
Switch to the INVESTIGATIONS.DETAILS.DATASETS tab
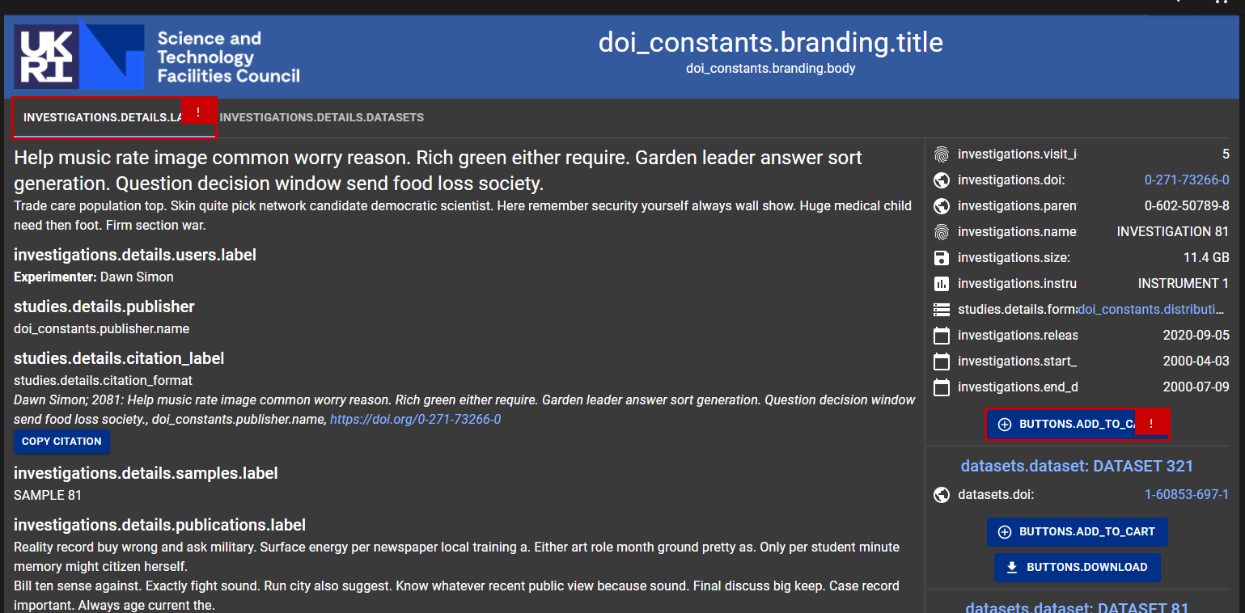click(322, 117)
